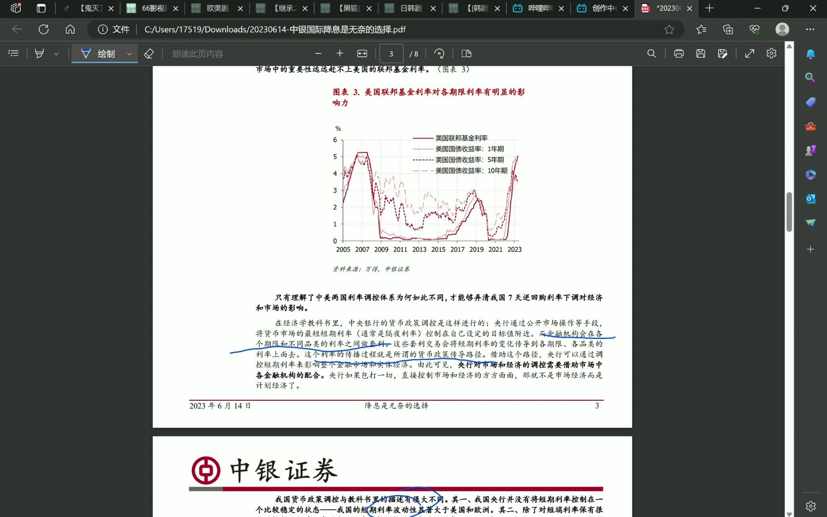Open sidebar customization settings gear

[811, 506]
